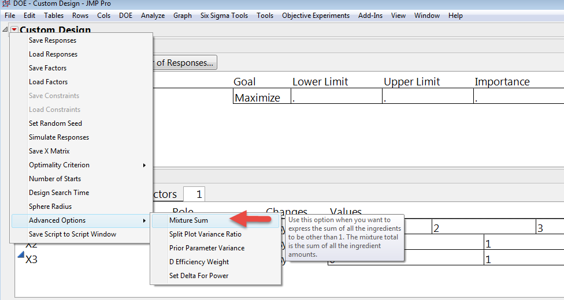Click the X3 upper value cell showing 1
This screenshot has width=564, height=300.
point(524,258)
